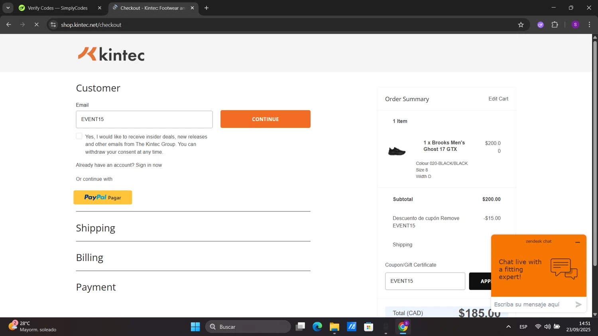Click the Brooks Men's Ghost 17 GTX name
The height and width of the screenshot is (336, 598).
444,146
